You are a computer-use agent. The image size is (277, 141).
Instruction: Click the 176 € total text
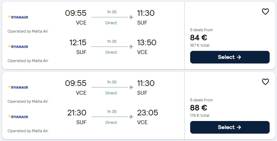[200, 115]
